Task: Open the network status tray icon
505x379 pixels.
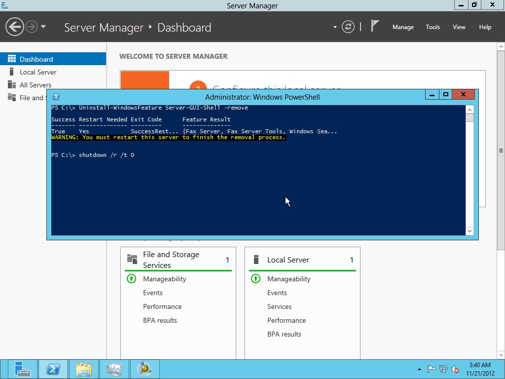Action: point(443,369)
